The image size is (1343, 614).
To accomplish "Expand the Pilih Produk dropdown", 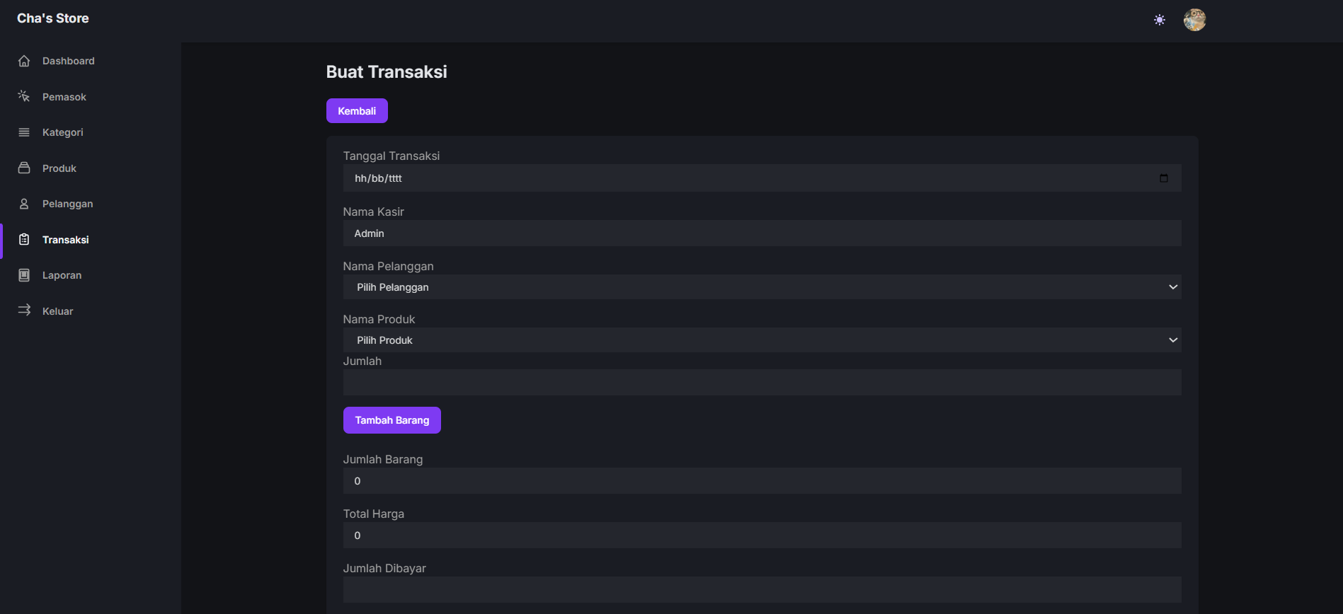I will [762, 340].
